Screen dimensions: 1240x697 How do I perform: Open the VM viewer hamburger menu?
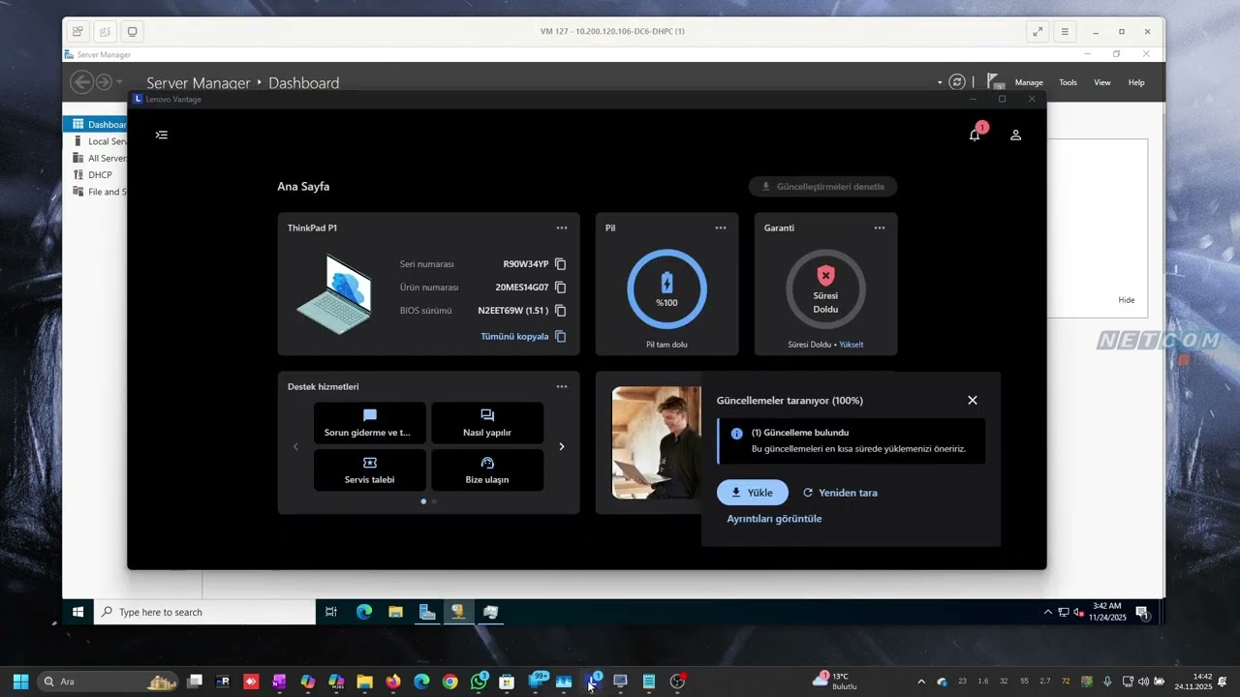tap(1065, 31)
